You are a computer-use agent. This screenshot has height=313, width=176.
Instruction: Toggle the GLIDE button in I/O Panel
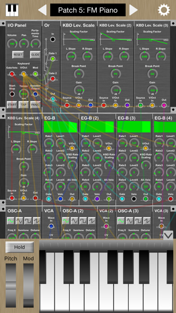pyautogui.click(x=35, y=54)
